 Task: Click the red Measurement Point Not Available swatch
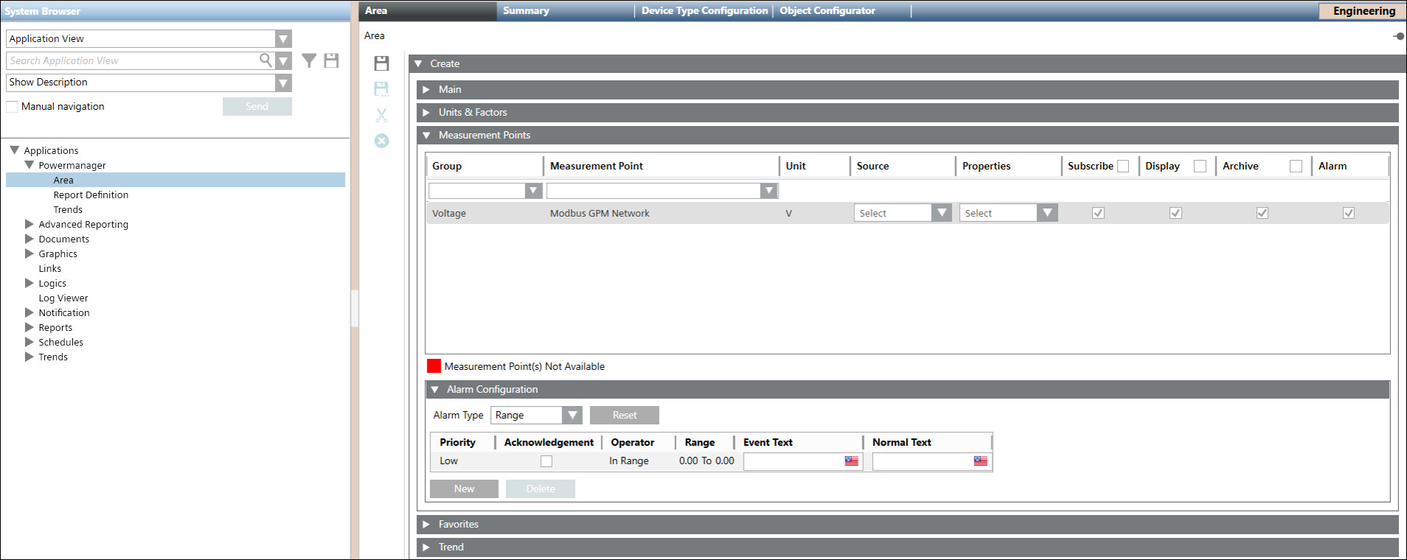(x=434, y=366)
